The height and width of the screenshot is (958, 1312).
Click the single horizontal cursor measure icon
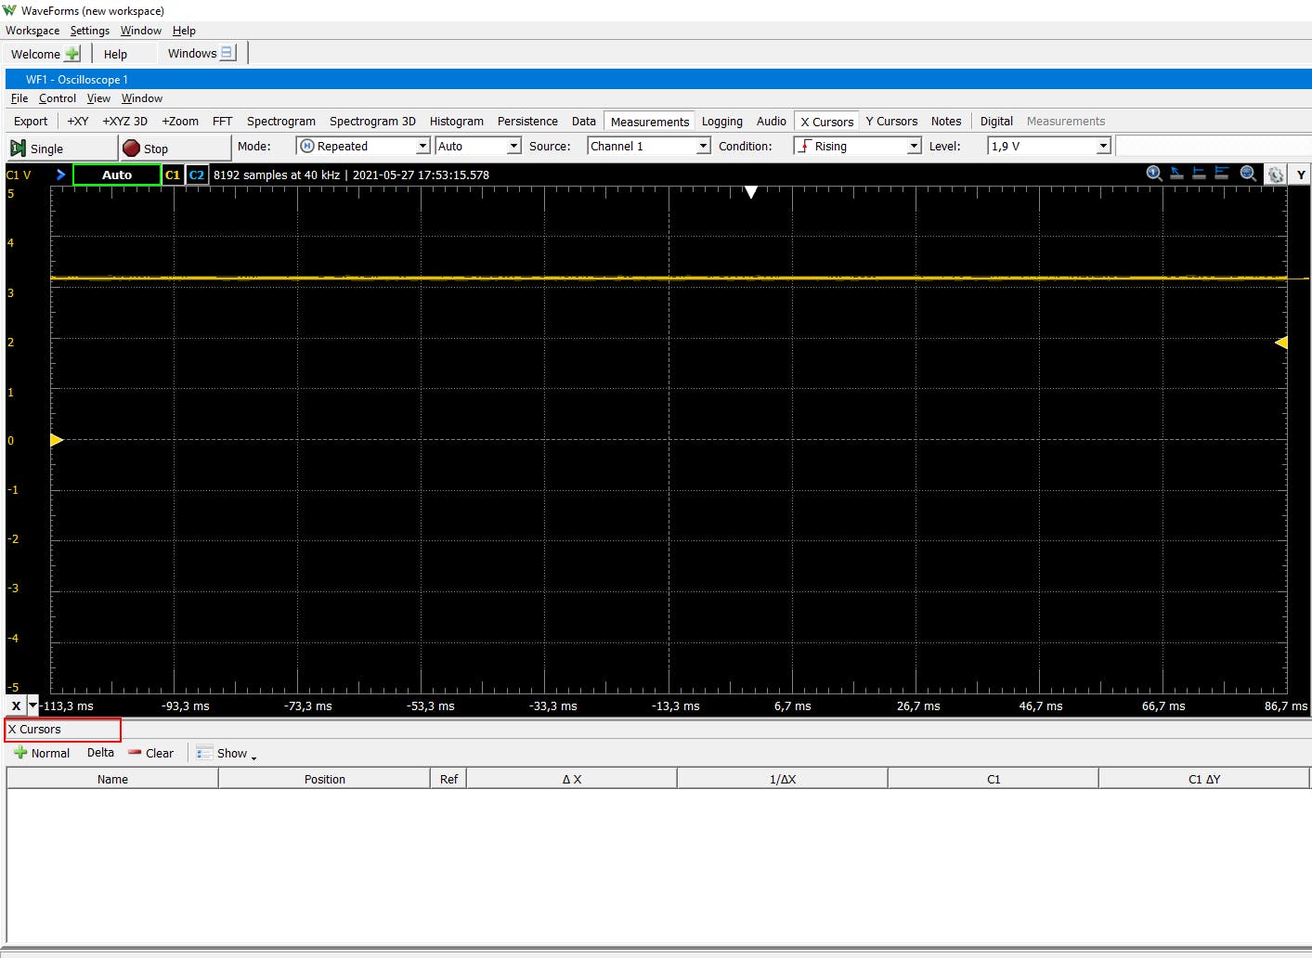coord(1199,174)
